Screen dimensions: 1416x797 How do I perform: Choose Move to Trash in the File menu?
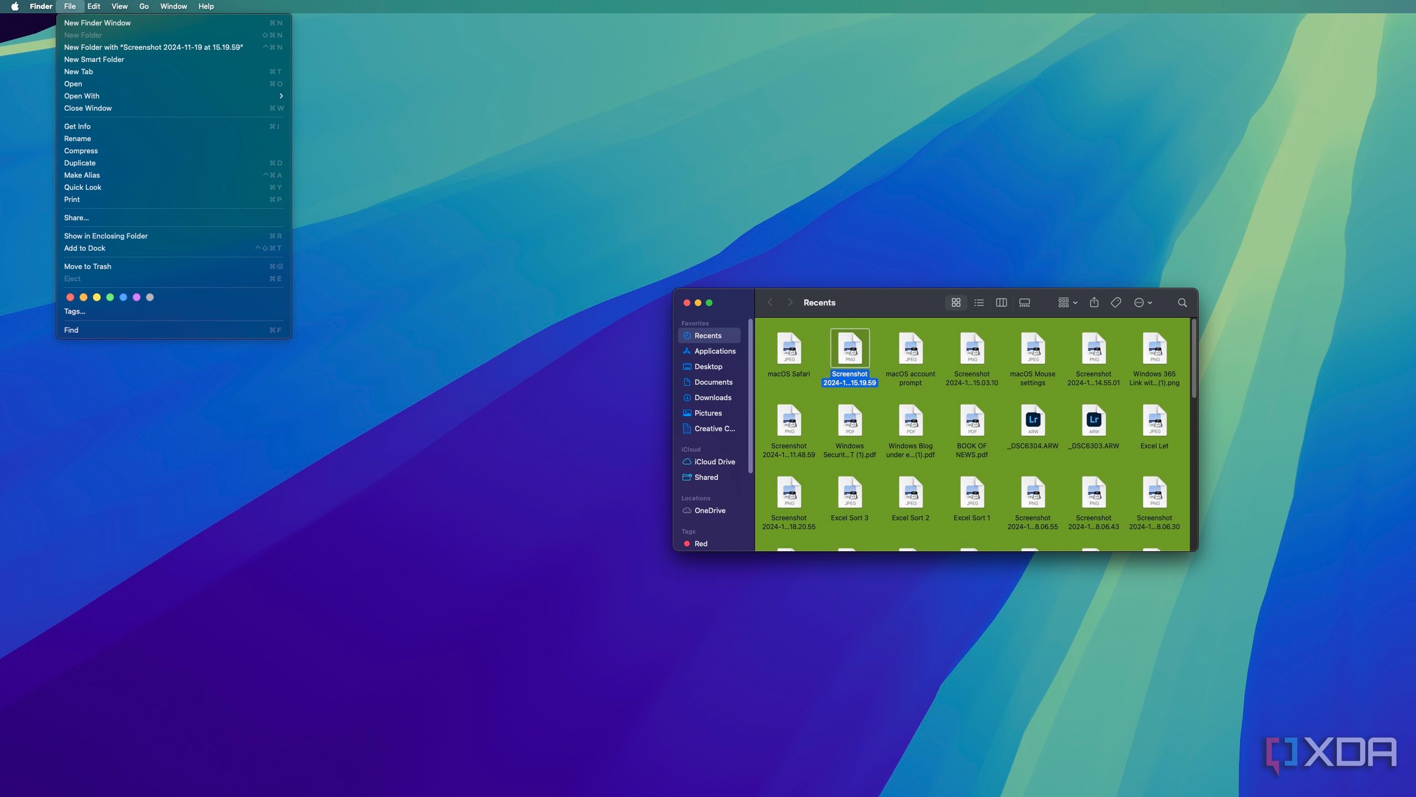point(88,266)
